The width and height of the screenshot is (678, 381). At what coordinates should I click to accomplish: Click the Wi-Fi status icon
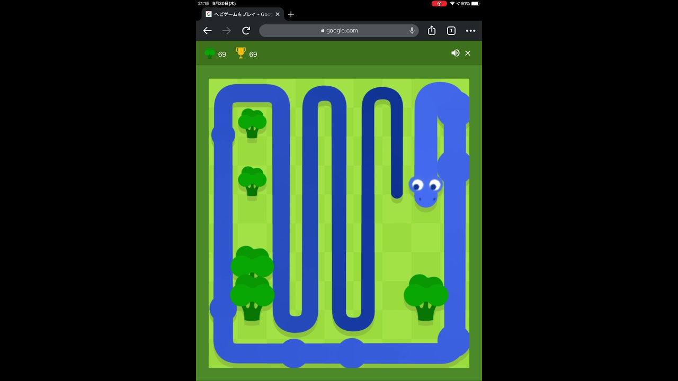(x=453, y=3)
